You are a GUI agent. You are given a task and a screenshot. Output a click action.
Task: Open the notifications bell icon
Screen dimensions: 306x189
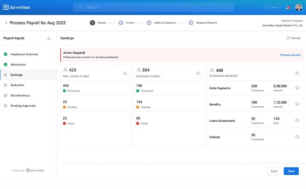coord(288,8)
